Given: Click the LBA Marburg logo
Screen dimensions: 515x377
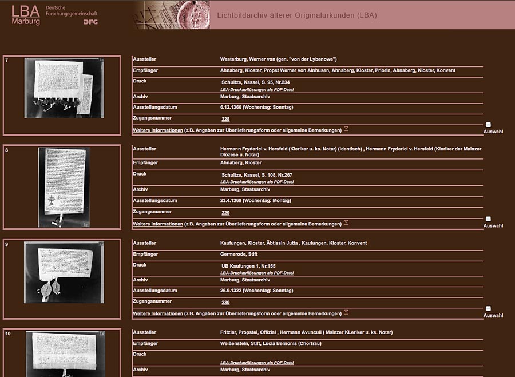Looking at the screenshot, I should pos(26,15).
